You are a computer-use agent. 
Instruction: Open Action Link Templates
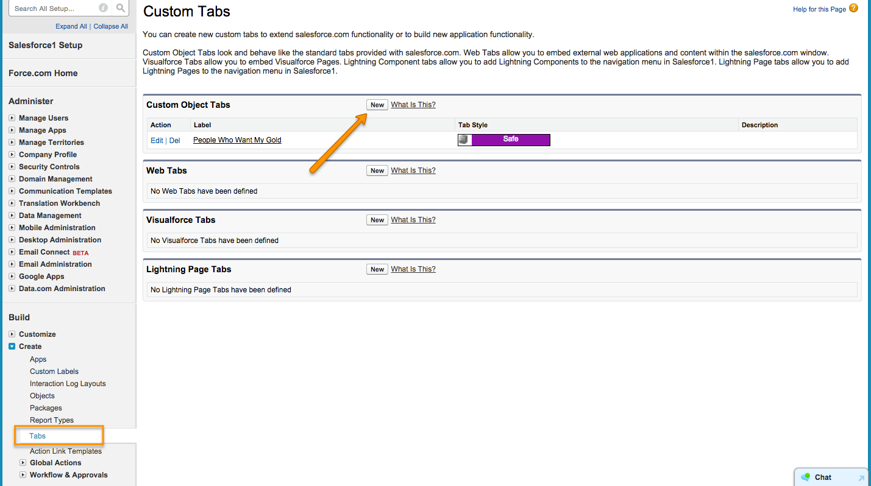click(x=66, y=451)
